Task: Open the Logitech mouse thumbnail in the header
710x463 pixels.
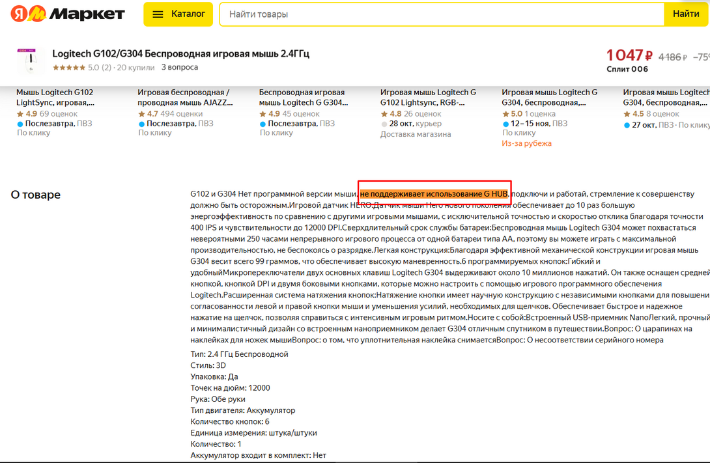Action: [26, 60]
